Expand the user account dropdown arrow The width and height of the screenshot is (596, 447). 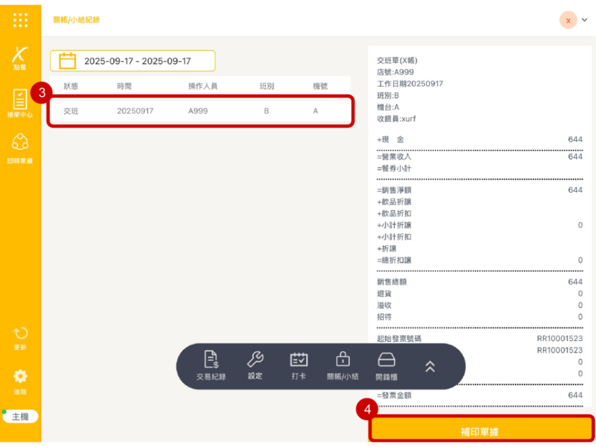click(x=584, y=20)
